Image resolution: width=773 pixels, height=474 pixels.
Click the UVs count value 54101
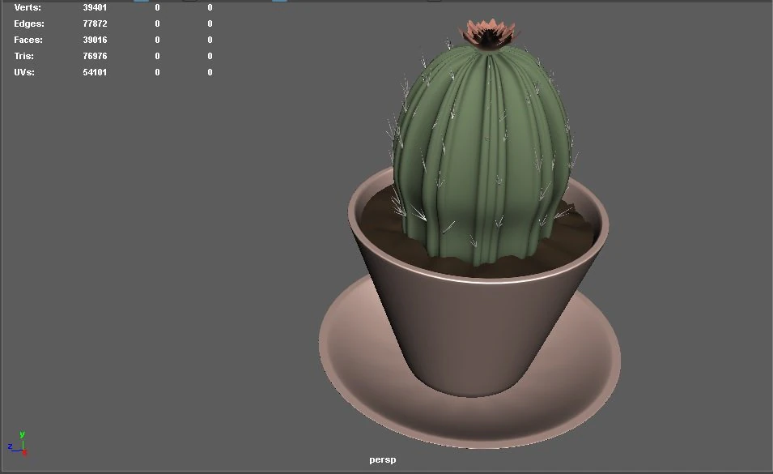[95, 72]
